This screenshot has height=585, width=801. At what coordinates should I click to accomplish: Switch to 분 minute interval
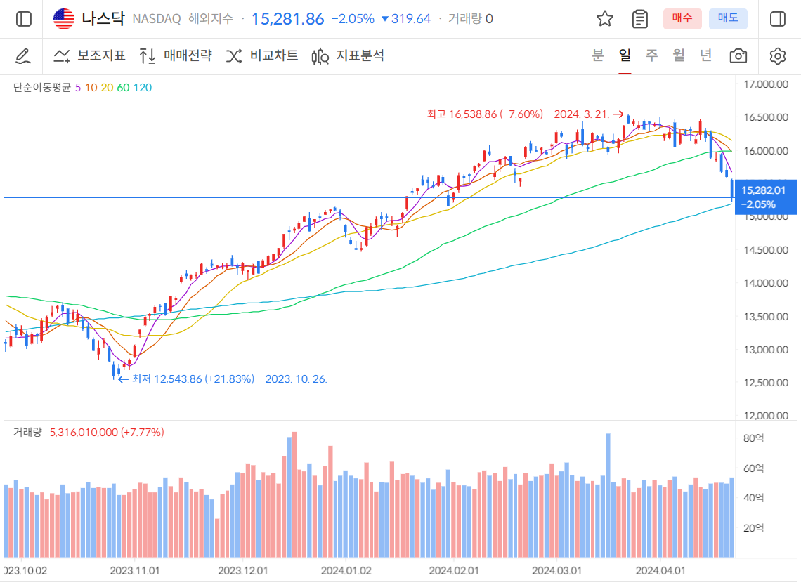pyautogui.click(x=598, y=55)
